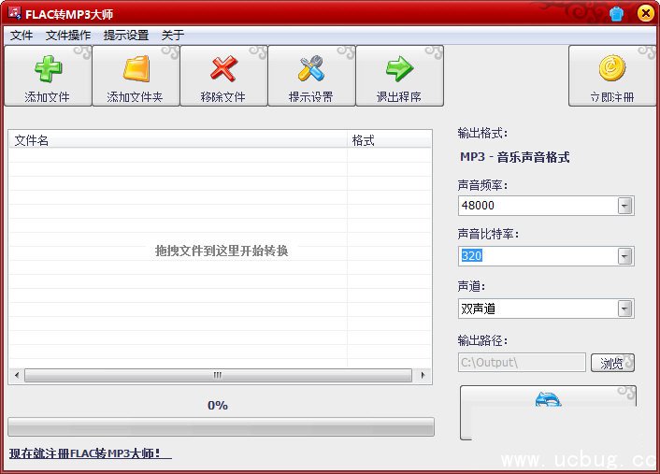Viewport: 660px width, 474px height.
Task: Click the 输出路径: label
Action: click(482, 340)
